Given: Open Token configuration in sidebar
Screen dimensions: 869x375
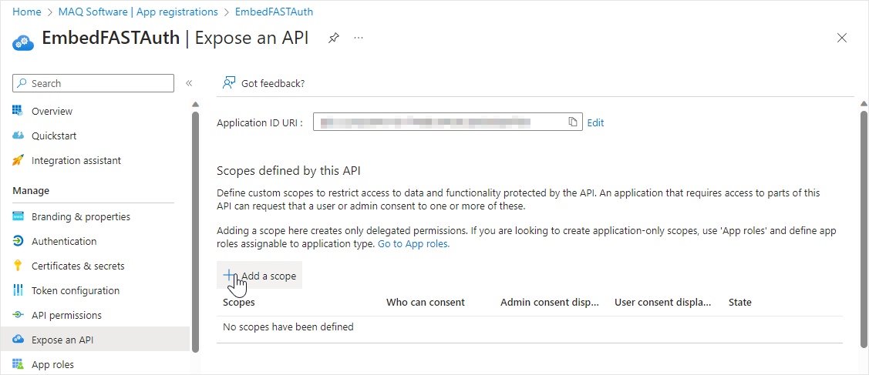Looking at the screenshot, I should click(x=75, y=290).
